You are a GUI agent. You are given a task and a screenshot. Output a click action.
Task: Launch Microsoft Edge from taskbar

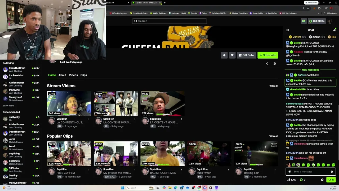(176, 188)
